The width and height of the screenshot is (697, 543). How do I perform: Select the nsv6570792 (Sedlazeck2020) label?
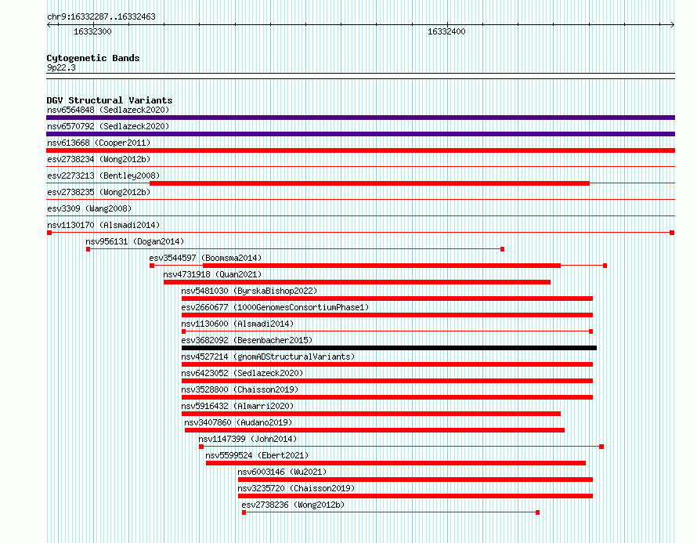point(108,126)
